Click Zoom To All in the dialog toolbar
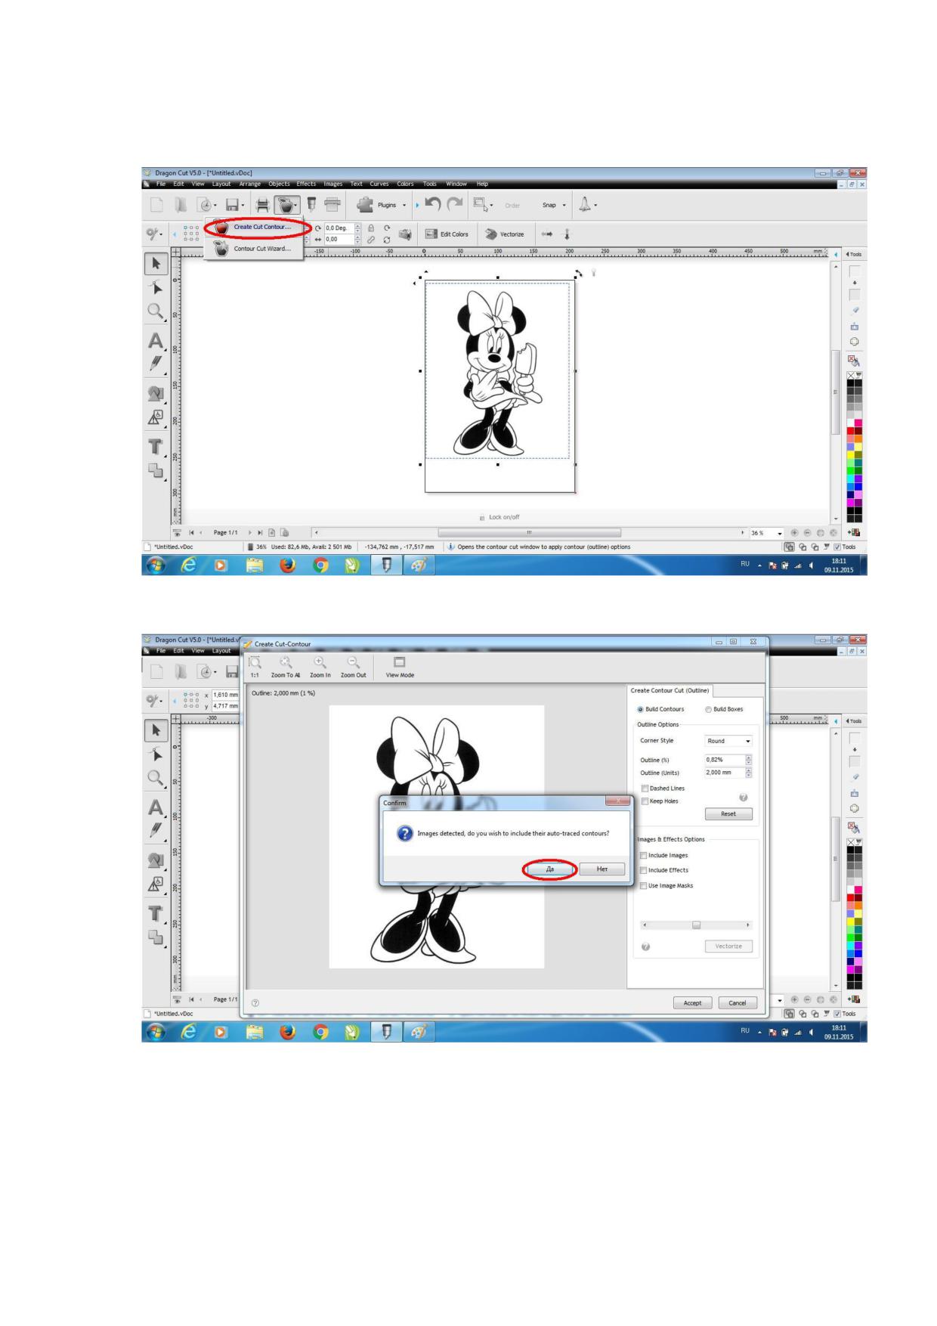This screenshot has width=937, height=1326. [x=286, y=666]
